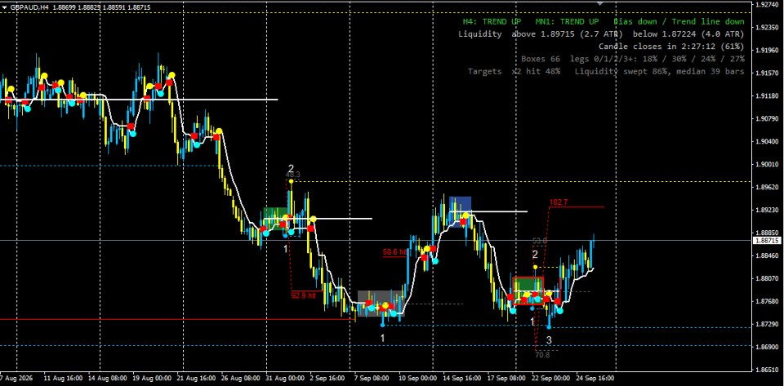Click the gray '70.8' level label
The image size is (784, 386).
click(x=542, y=355)
